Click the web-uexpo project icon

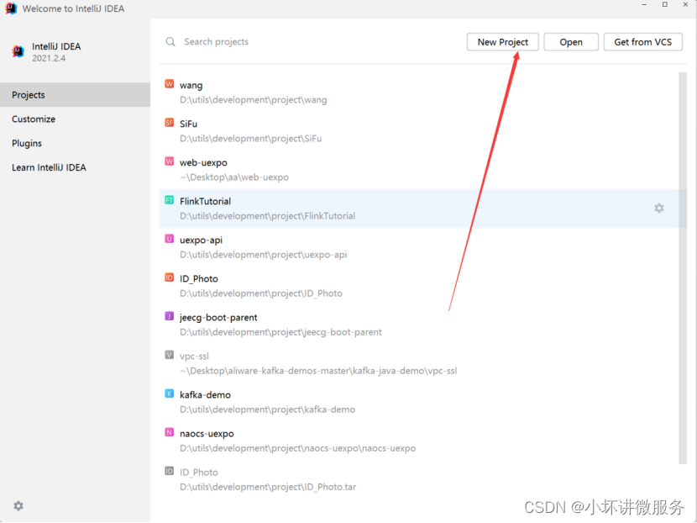coord(170,161)
